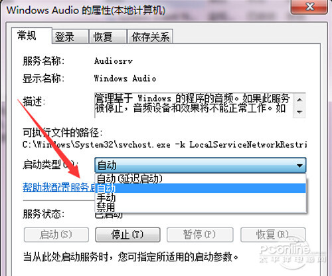
Task: Close the Windows Audio properties dialog
Action: [x=309, y=7]
